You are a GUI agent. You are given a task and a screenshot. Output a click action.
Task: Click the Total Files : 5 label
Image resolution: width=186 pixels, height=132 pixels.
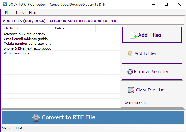[134, 103]
